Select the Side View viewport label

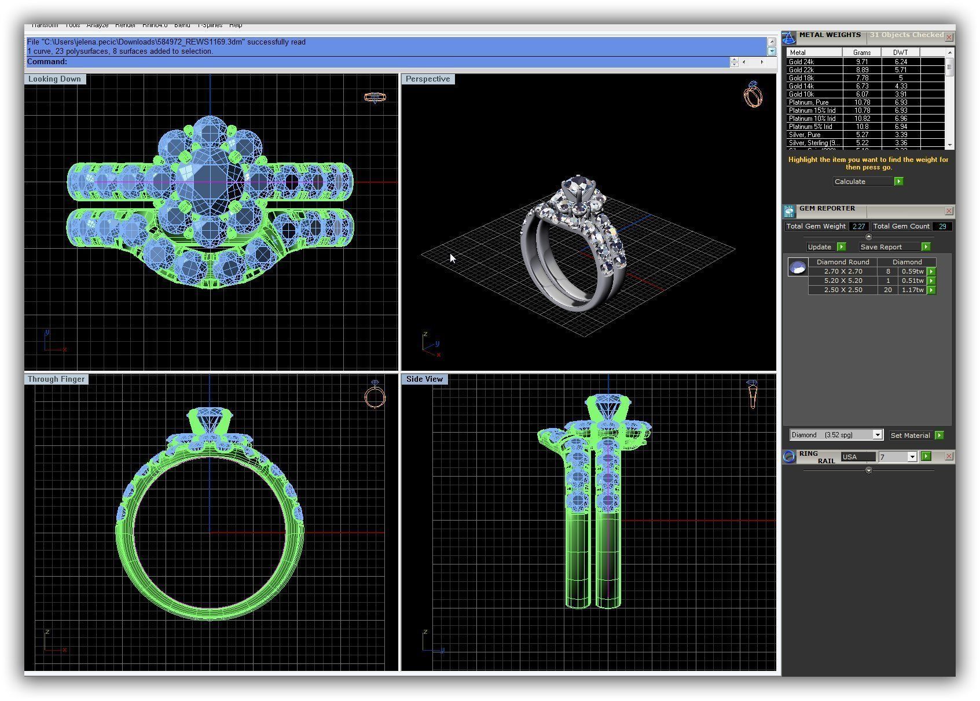pyautogui.click(x=424, y=379)
